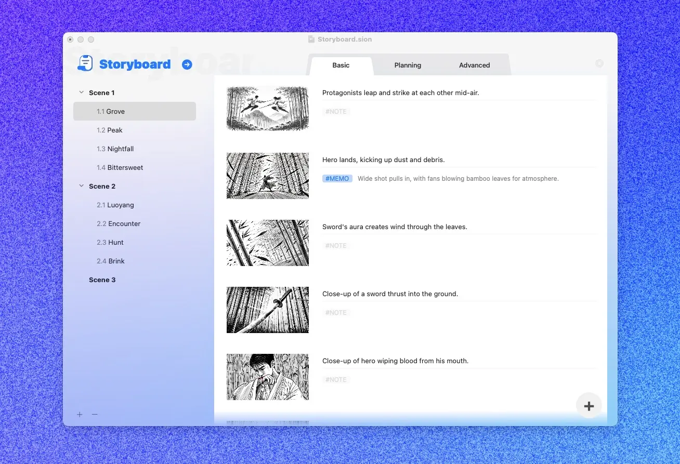Click the document icon next to Storyboard.sion
680x464 pixels.
point(311,39)
